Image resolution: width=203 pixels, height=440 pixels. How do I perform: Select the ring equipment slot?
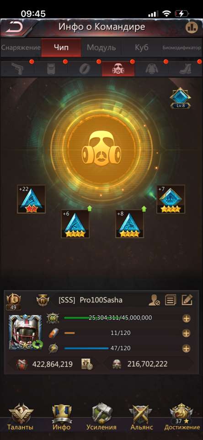click(x=85, y=68)
